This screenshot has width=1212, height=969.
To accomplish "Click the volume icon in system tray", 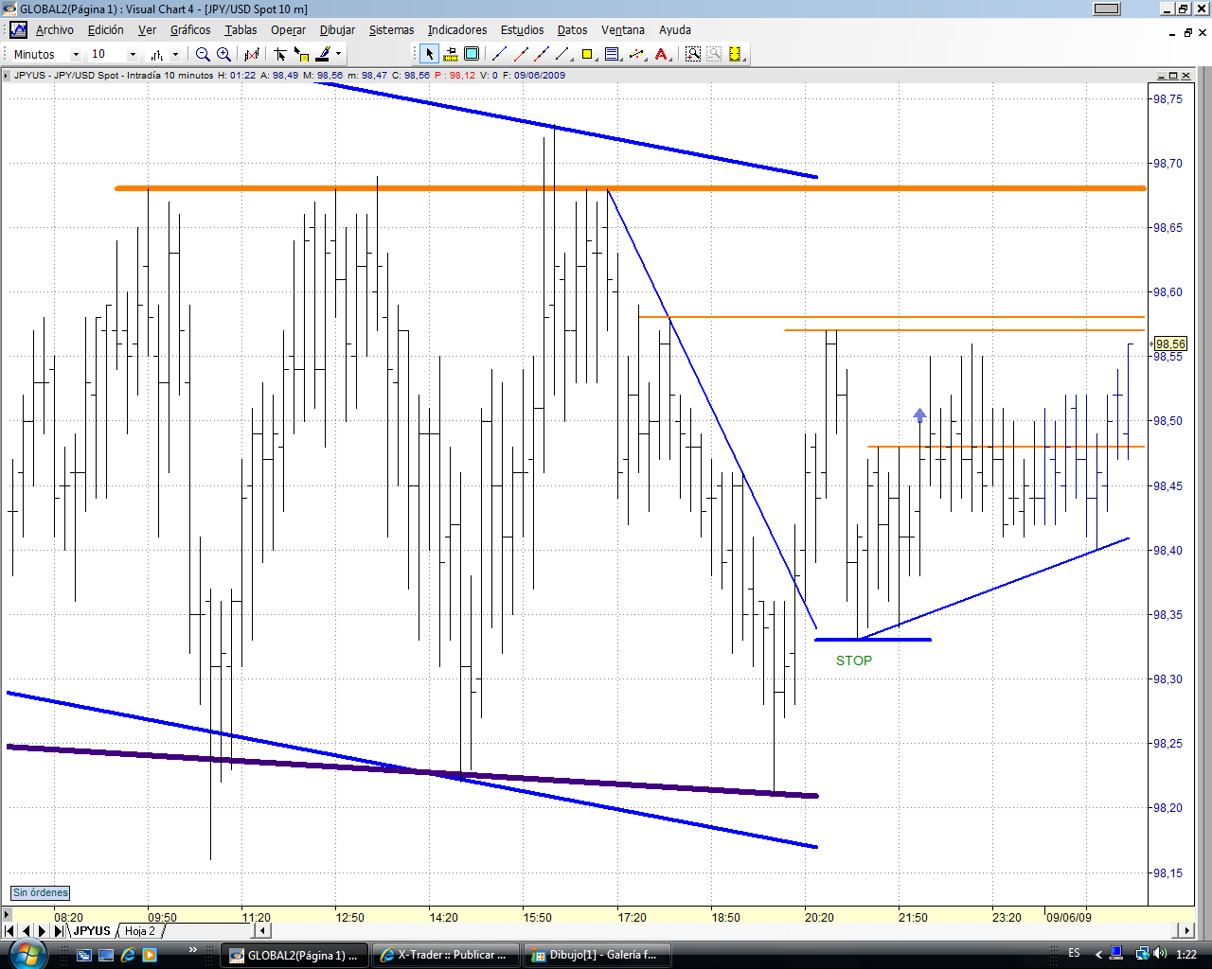I will pos(1161,954).
